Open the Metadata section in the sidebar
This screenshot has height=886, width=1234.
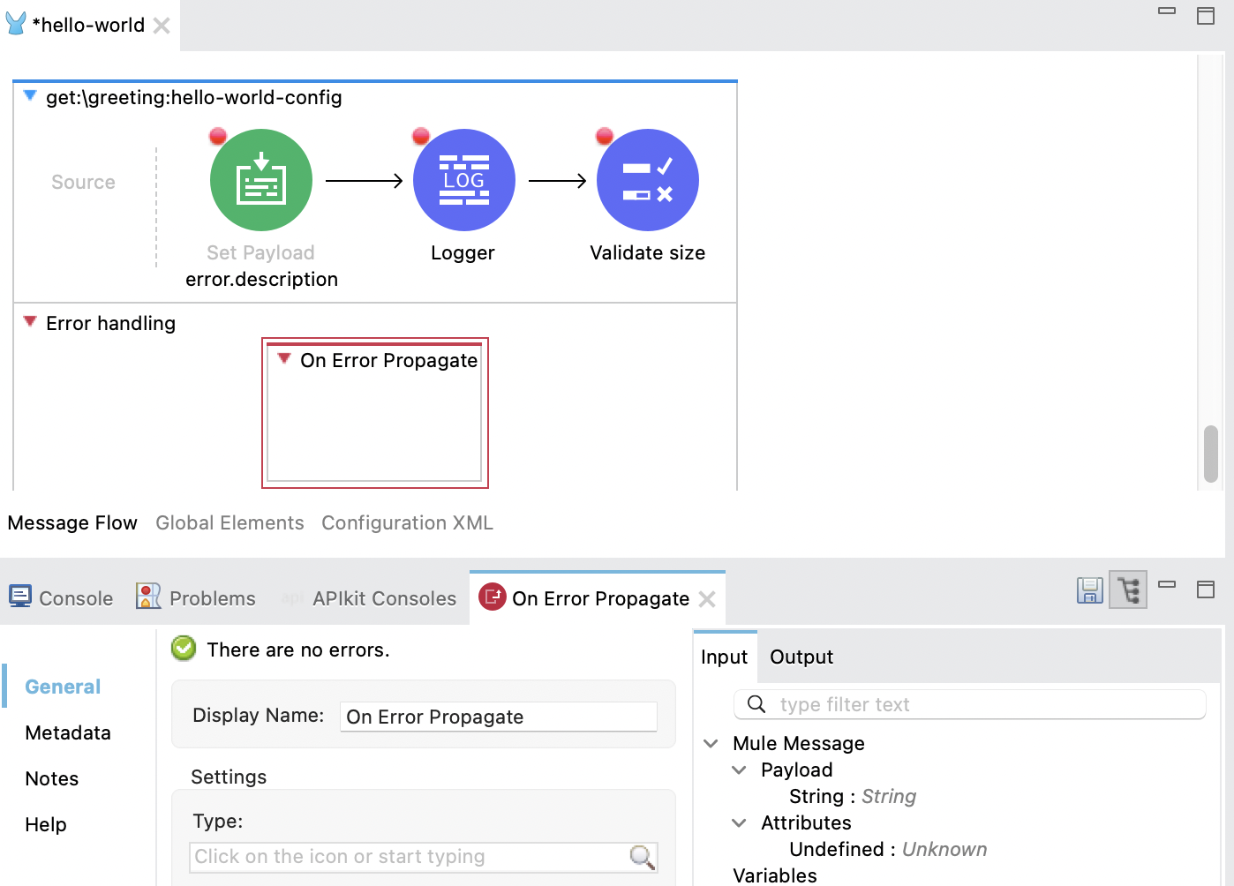click(x=67, y=732)
